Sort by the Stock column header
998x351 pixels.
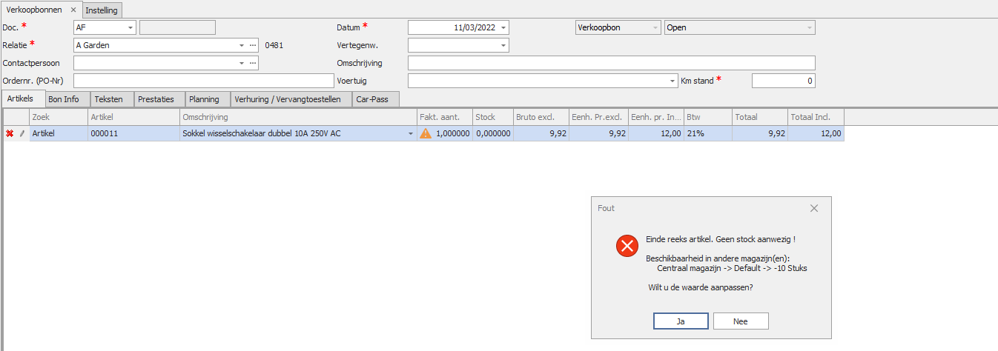pyautogui.click(x=492, y=117)
